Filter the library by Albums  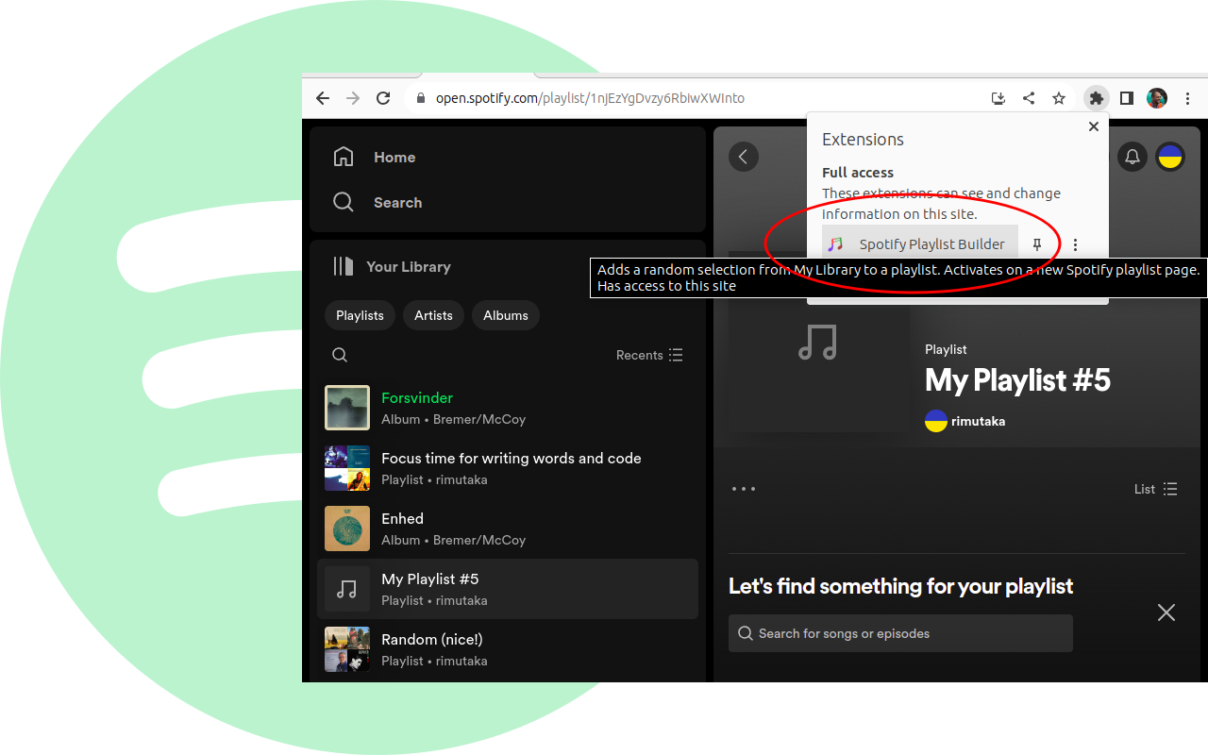coord(506,315)
